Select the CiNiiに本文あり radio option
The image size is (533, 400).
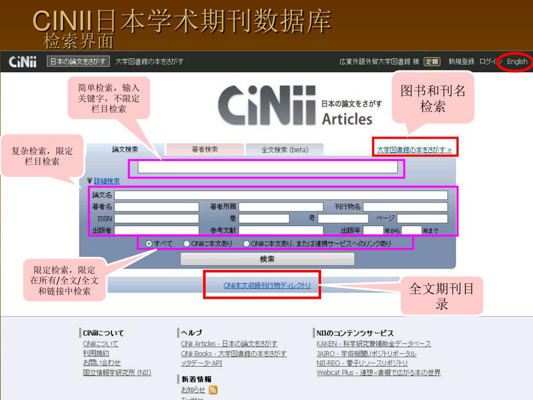pos(186,244)
